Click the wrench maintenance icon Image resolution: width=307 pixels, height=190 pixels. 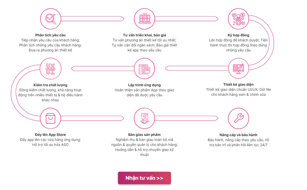pyautogui.click(x=238, y=118)
